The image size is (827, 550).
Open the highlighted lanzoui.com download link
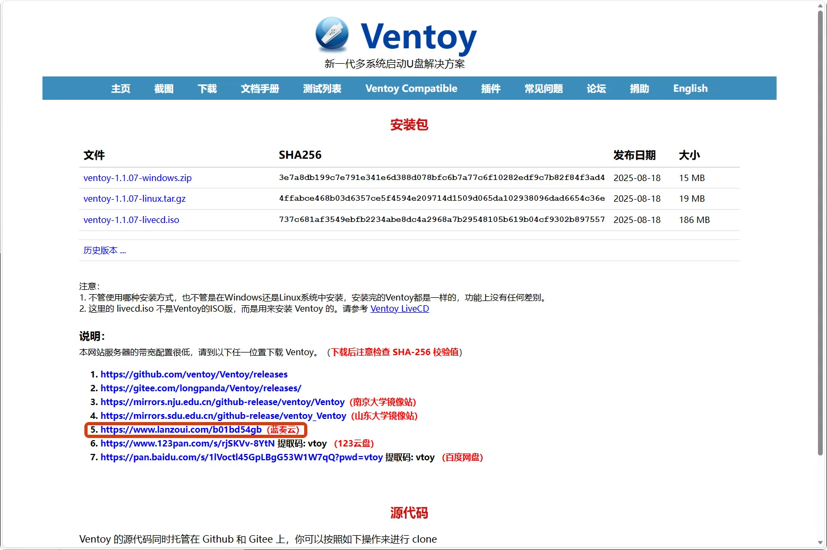tap(181, 429)
